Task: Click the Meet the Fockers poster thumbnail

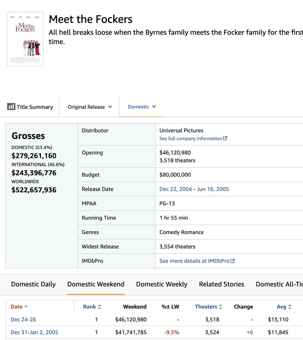Action: [25, 39]
